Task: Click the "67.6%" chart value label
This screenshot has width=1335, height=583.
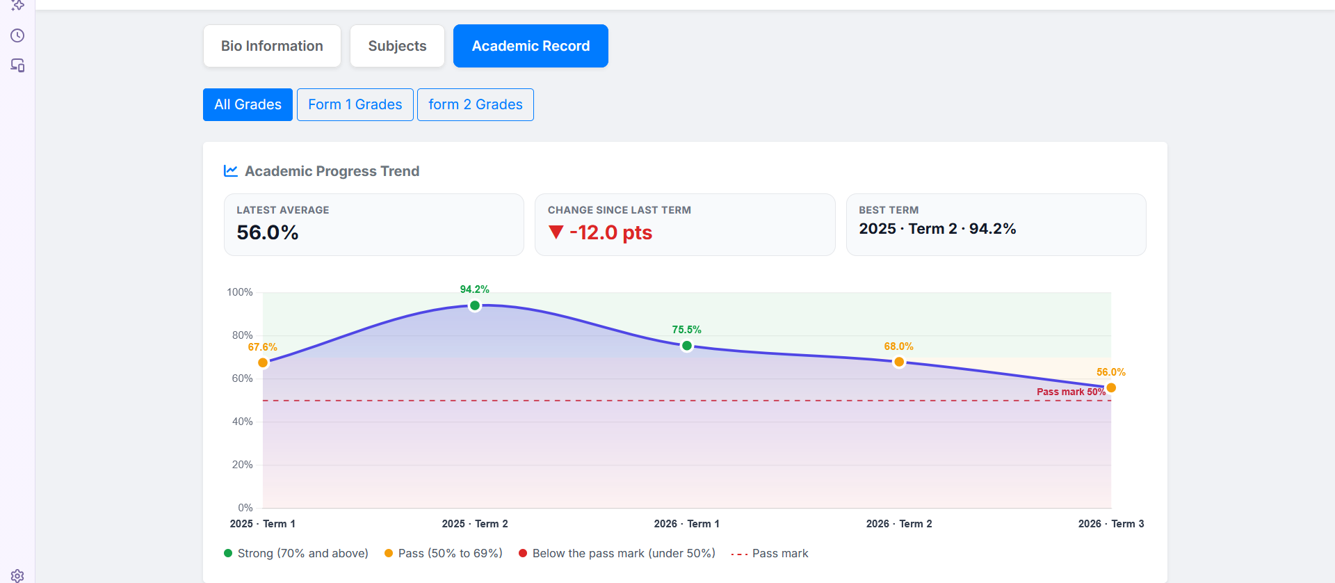Action: 263,347
